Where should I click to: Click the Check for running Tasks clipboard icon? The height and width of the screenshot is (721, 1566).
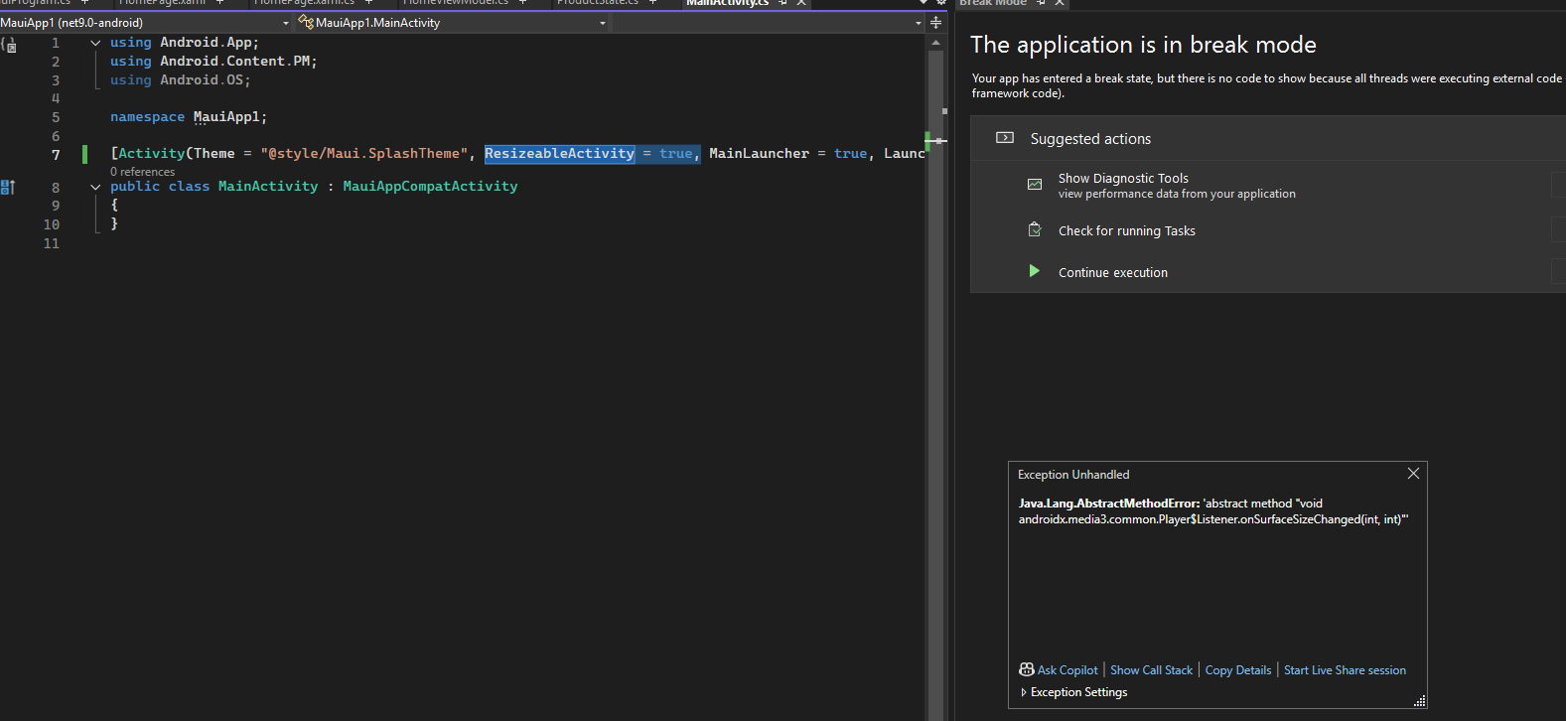pos(1035,229)
